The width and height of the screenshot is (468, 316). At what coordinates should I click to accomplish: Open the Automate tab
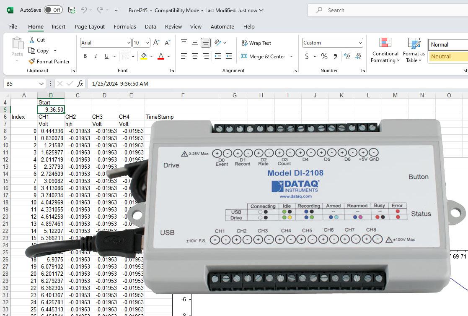pos(222,26)
